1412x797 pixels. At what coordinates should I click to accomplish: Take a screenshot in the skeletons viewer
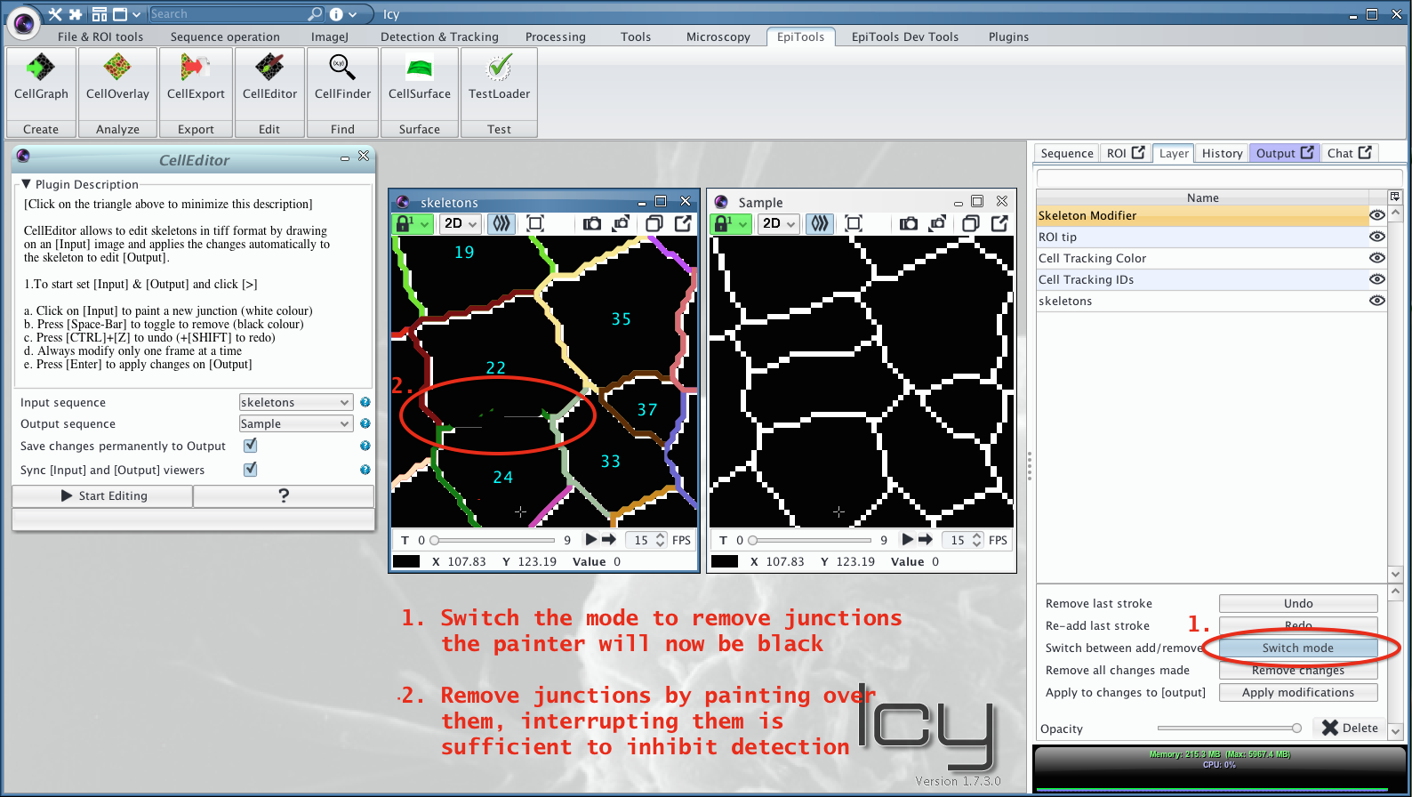pyautogui.click(x=591, y=223)
